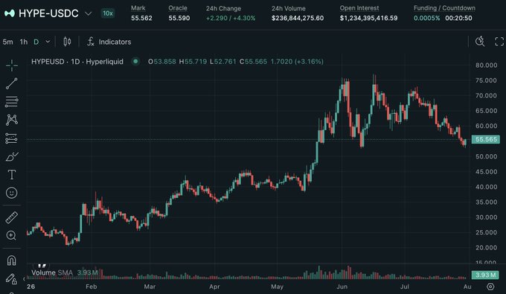
Task: Choose the XABCD pattern tool
Action: (x=12, y=120)
